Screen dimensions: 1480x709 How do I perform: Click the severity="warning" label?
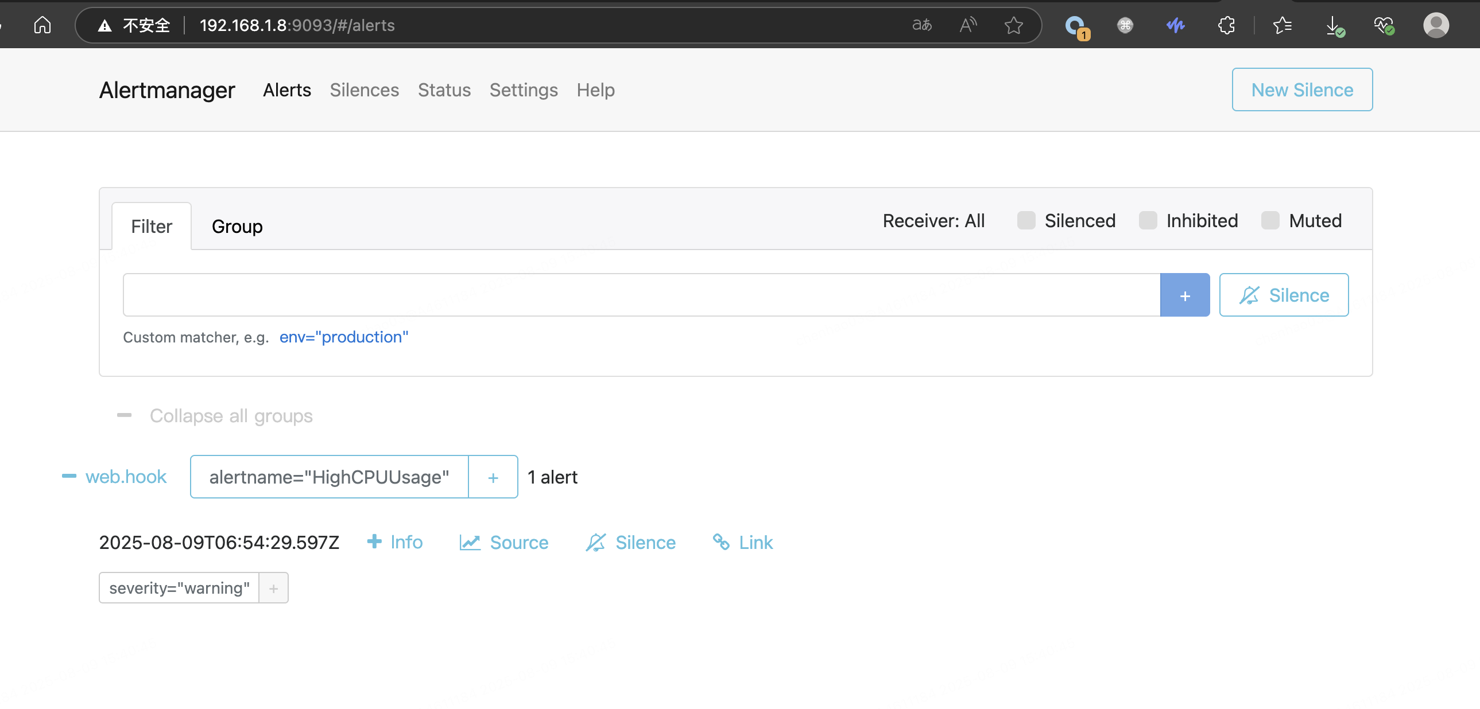[179, 588]
